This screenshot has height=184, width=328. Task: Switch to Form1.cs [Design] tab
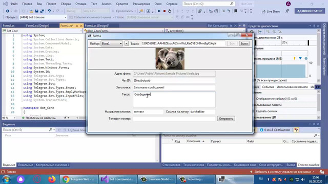[x=97, y=26]
